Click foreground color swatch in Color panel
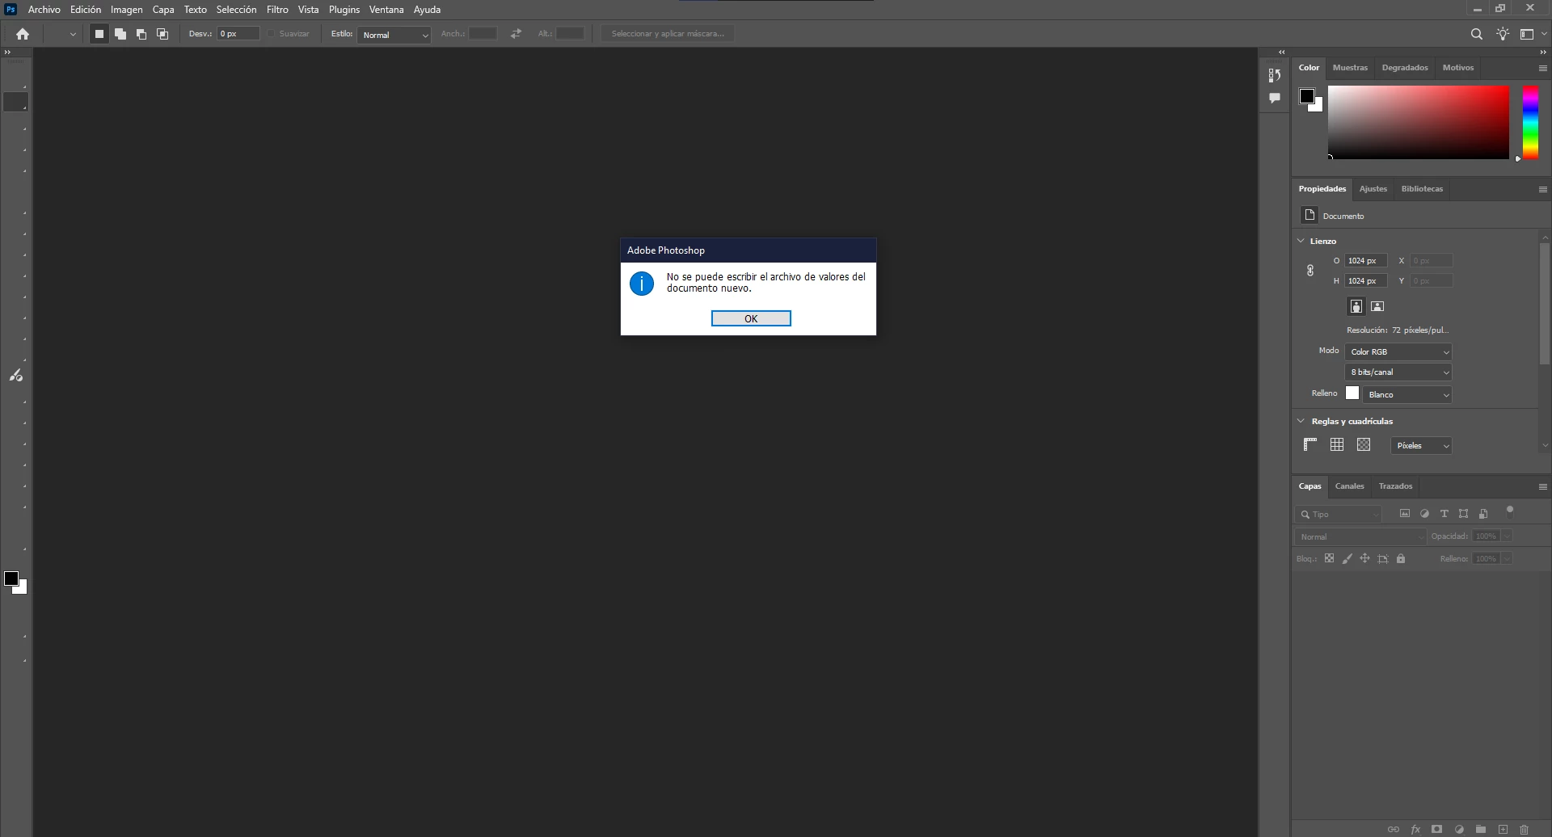This screenshot has width=1552, height=837. [1306, 96]
